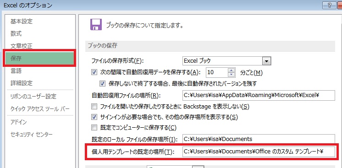Go to the 言語 options

pyautogui.click(x=16, y=71)
